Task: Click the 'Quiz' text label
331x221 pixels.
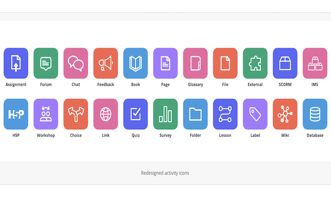Action: point(136,135)
